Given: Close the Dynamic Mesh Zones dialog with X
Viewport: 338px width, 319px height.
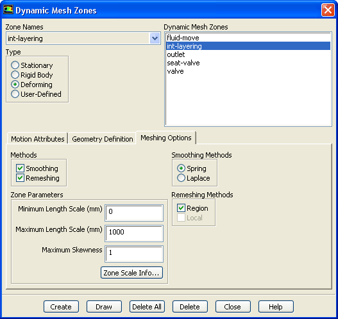Looking at the screenshot, I should point(328,10).
